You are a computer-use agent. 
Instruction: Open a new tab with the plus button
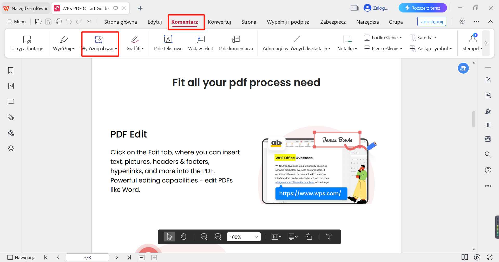tap(140, 8)
